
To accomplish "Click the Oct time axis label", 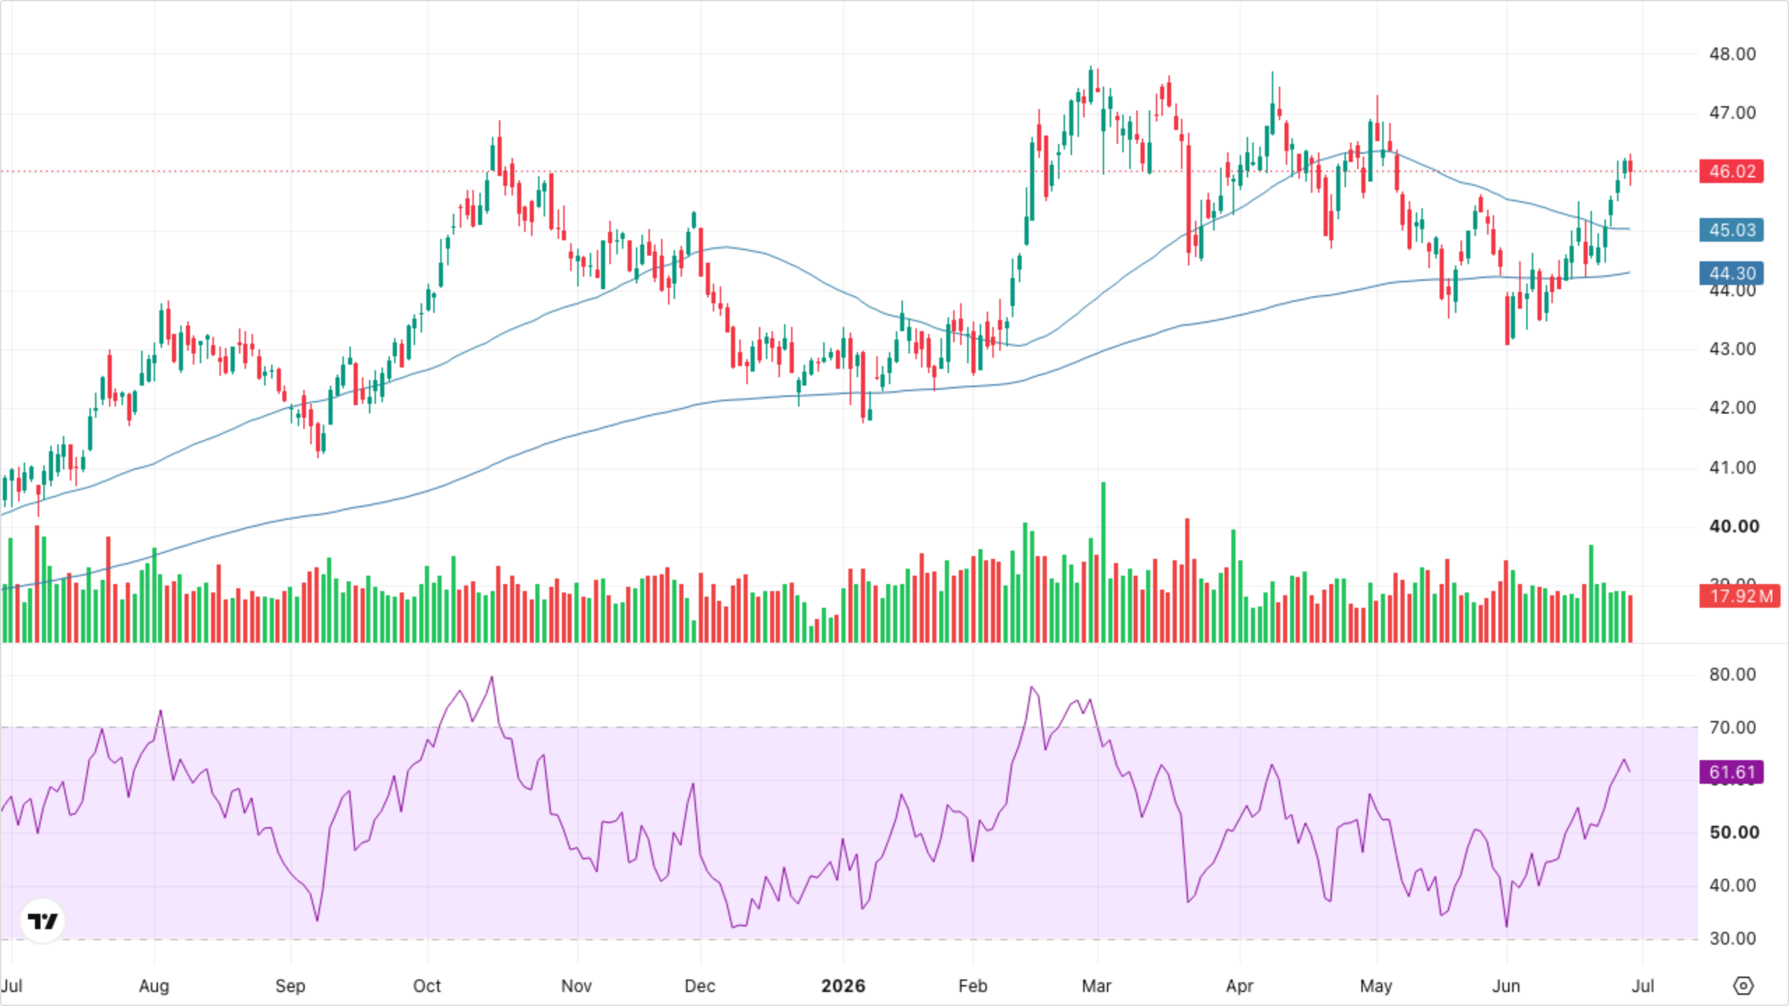I will (x=427, y=986).
